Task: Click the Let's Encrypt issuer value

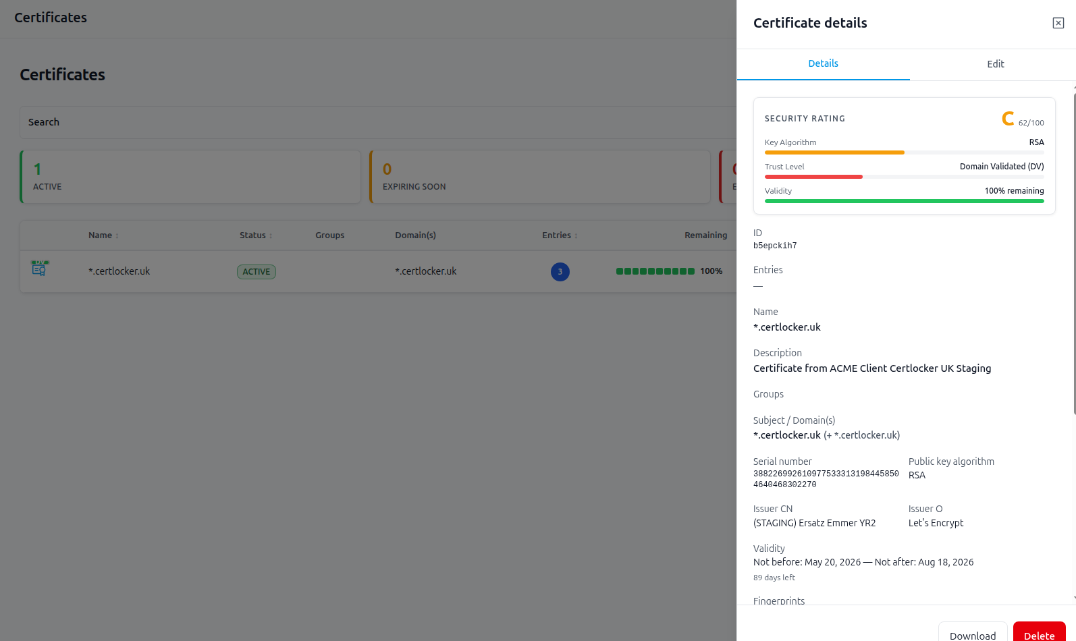Action: (936, 523)
